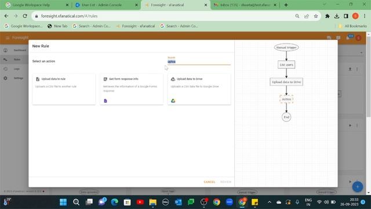Click the zoom magnifier icon in address bar
The height and width of the screenshot is (209, 371).
coord(297,16)
